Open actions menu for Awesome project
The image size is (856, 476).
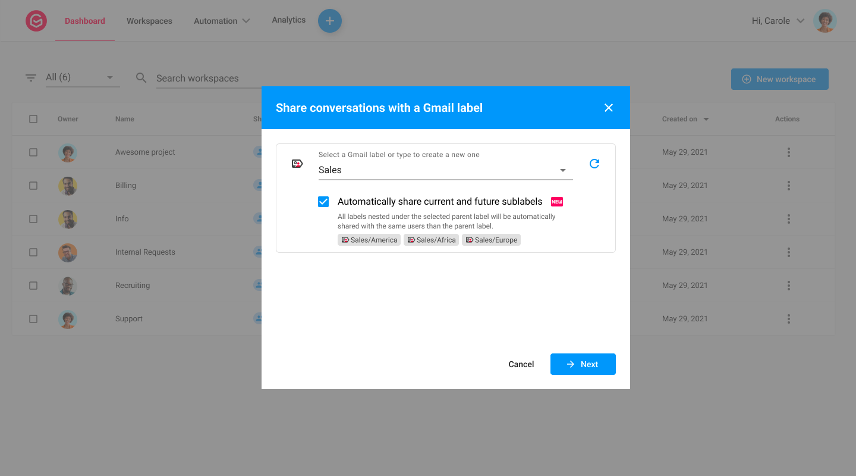[x=789, y=152]
